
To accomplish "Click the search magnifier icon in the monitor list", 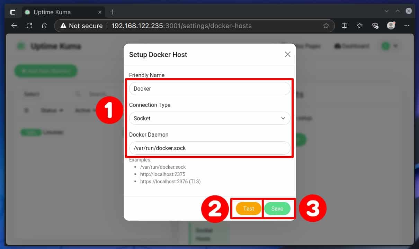I will click(x=78, y=94).
